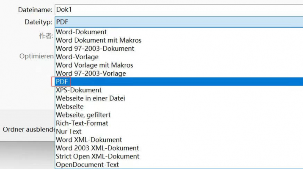Choose Word Dokument mit Makros format

(99, 40)
